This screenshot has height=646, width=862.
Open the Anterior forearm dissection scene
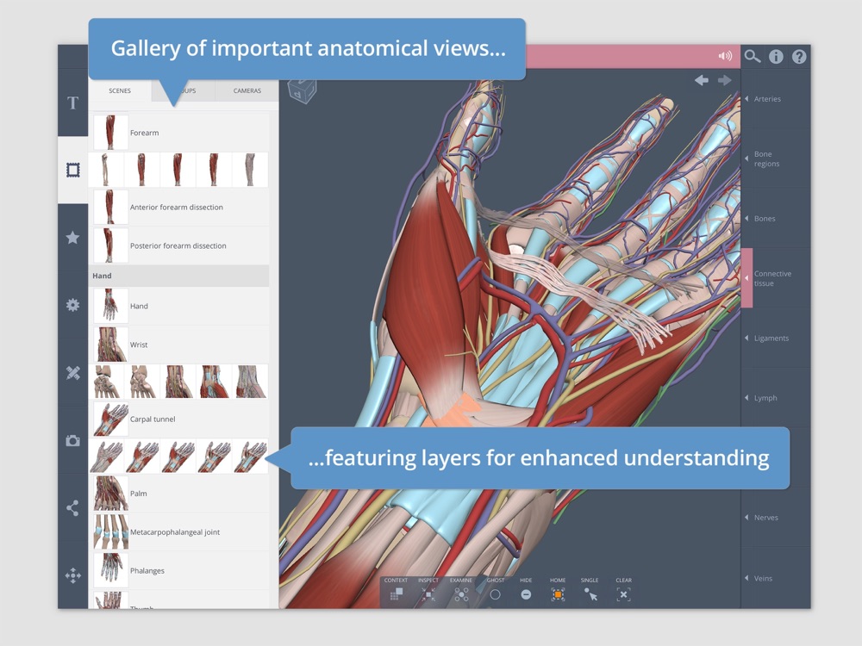click(x=179, y=207)
